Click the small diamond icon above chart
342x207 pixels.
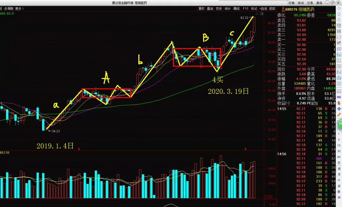(257, 14)
